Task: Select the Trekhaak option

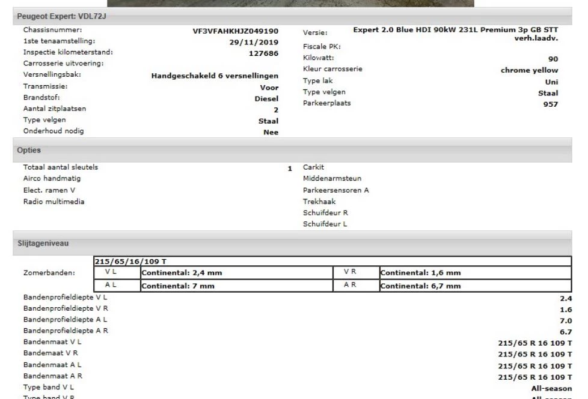Action: click(x=319, y=201)
